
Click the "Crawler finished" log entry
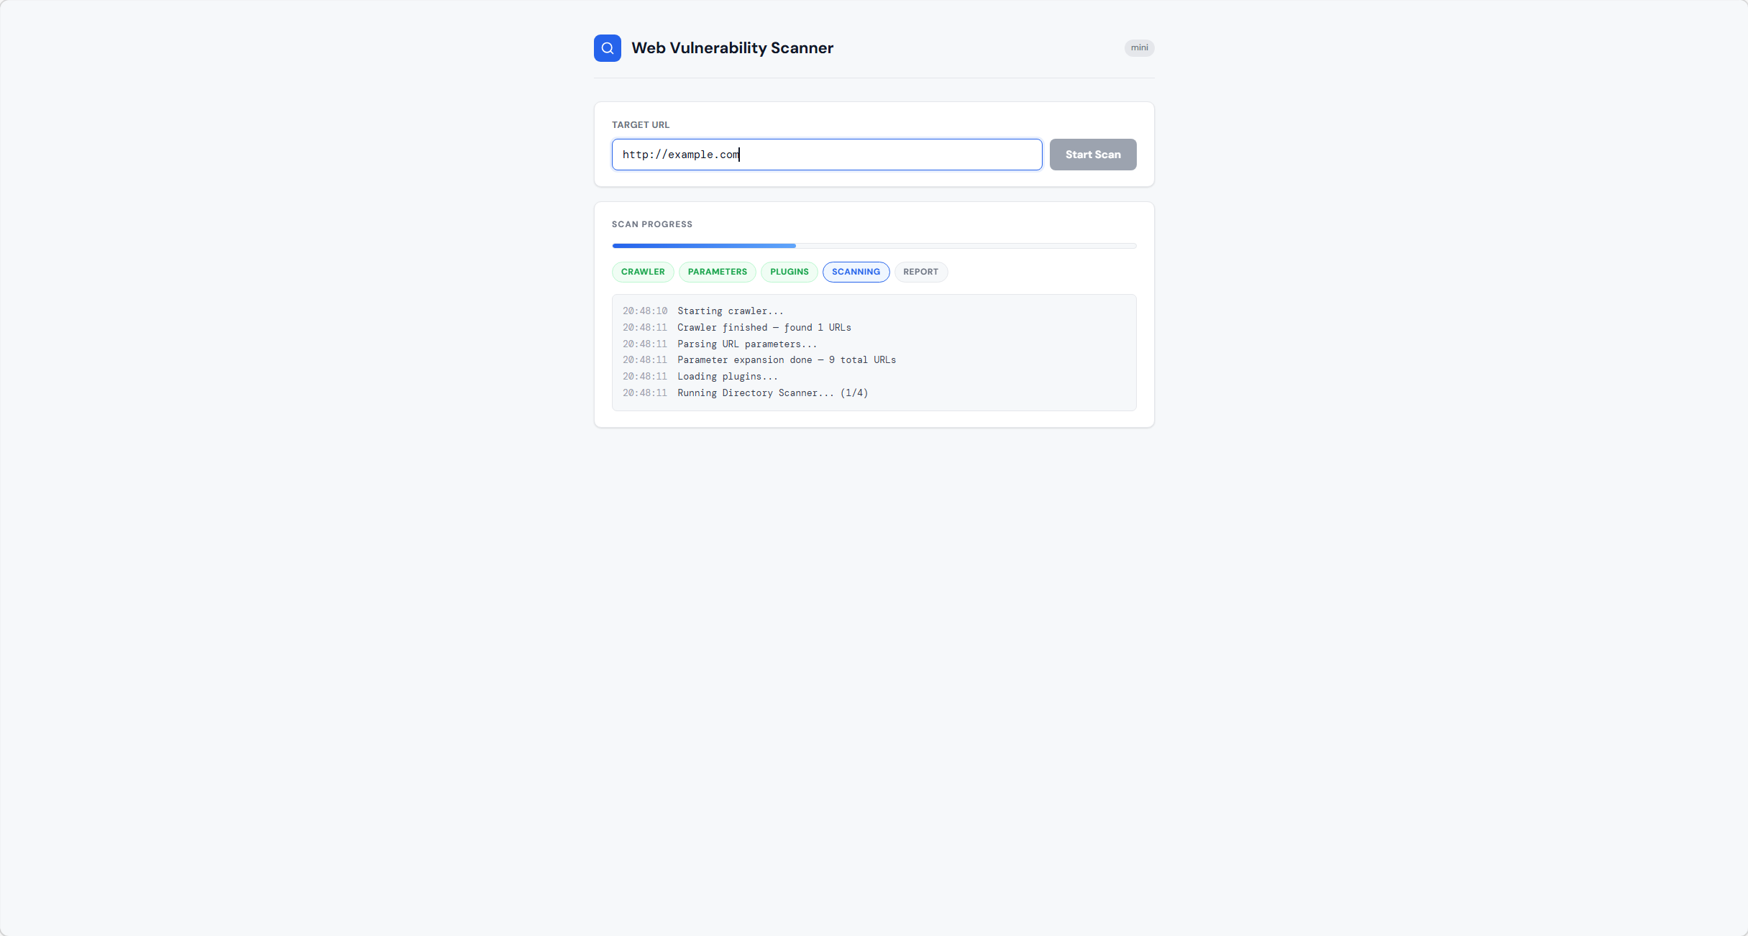point(764,328)
